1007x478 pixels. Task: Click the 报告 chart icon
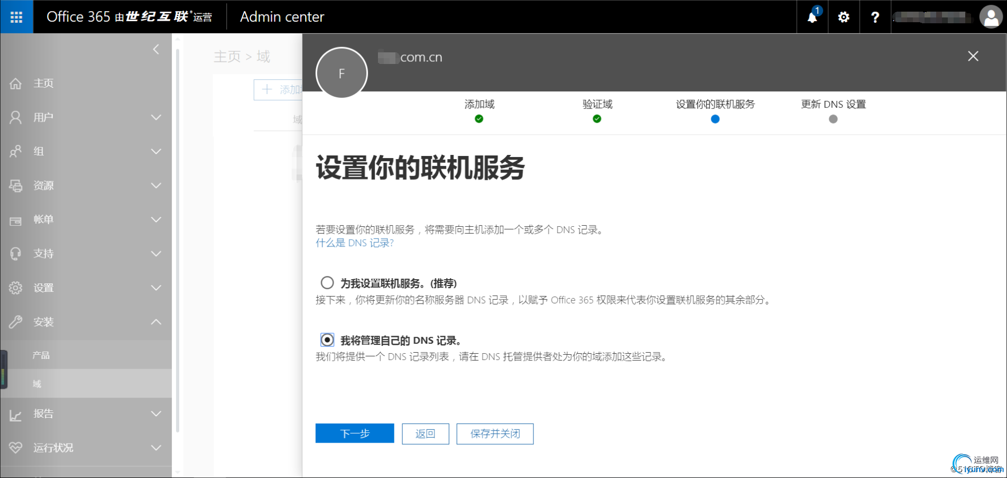16,415
